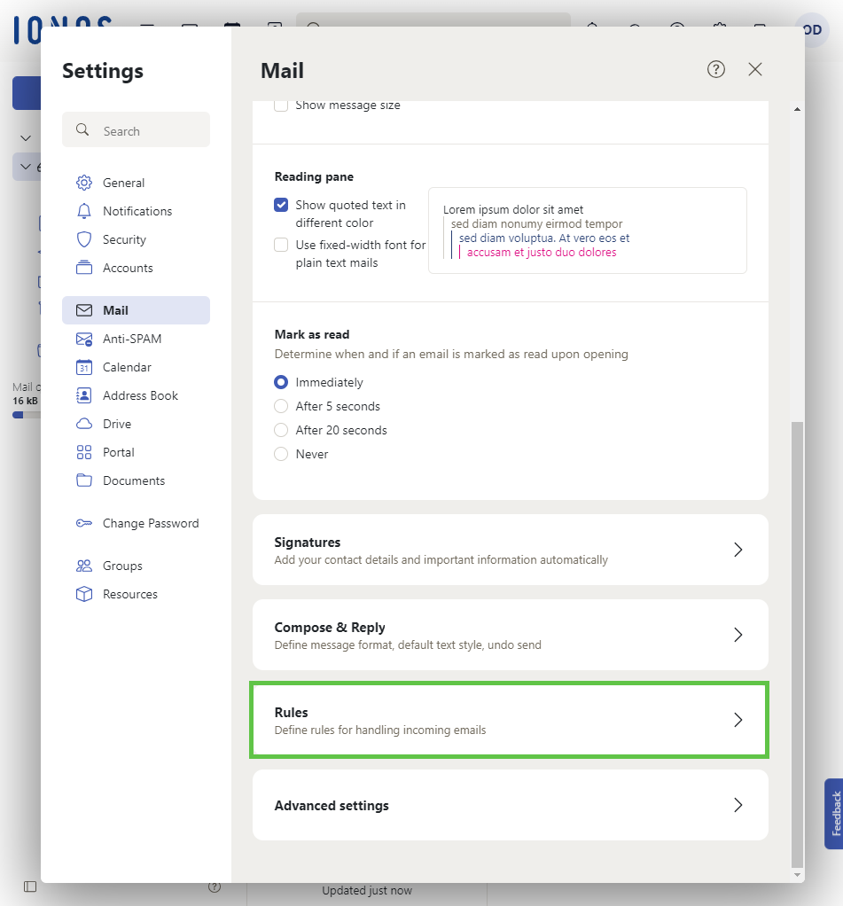Choose Never for mark as read
This screenshot has width=843, height=906.
pos(281,454)
